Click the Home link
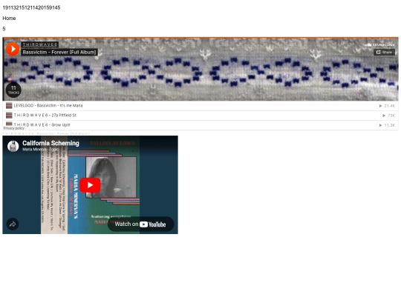 click(x=9, y=19)
